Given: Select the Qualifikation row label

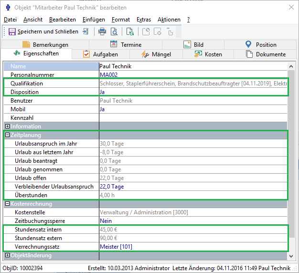Looking at the screenshot, I should 27,84.
